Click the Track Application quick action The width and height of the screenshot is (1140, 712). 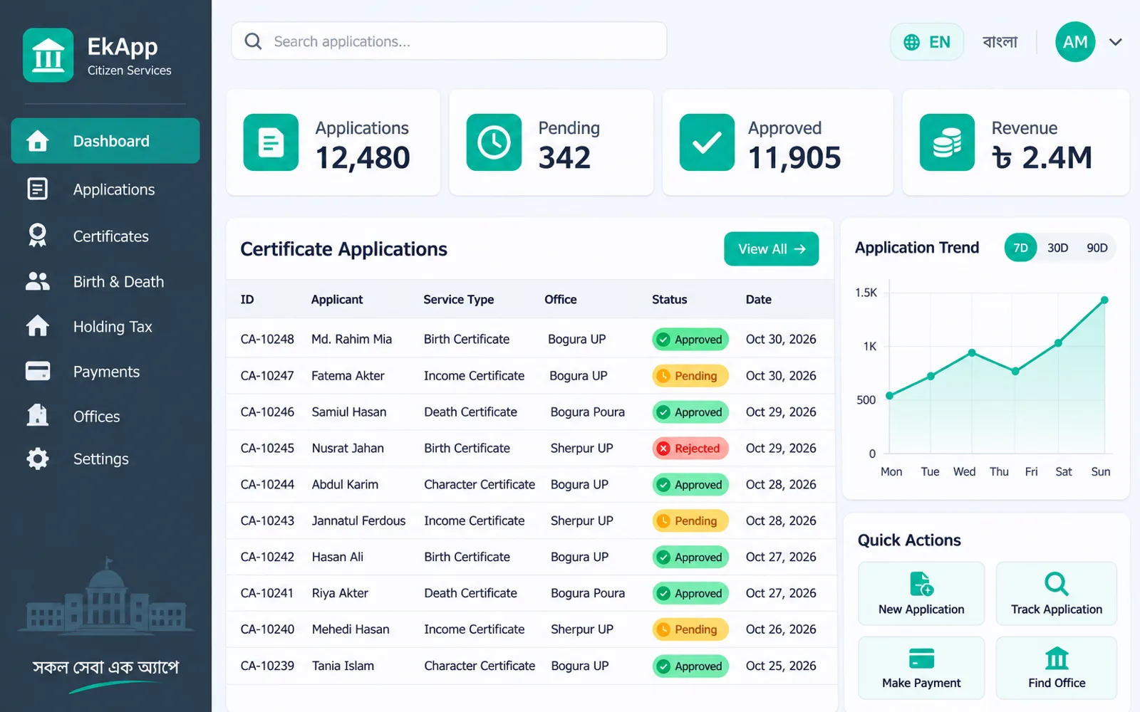(x=1056, y=593)
